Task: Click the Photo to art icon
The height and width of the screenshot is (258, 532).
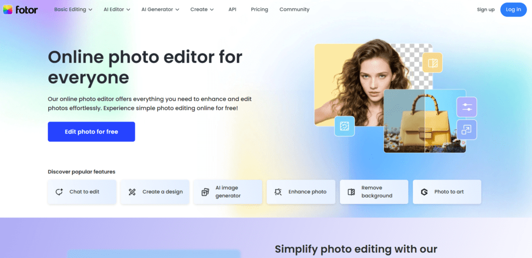Action: coord(424,192)
